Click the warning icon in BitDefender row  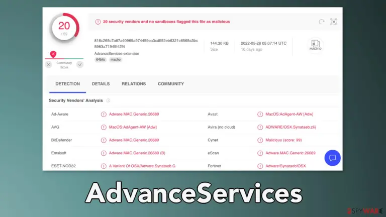coord(104,140)
